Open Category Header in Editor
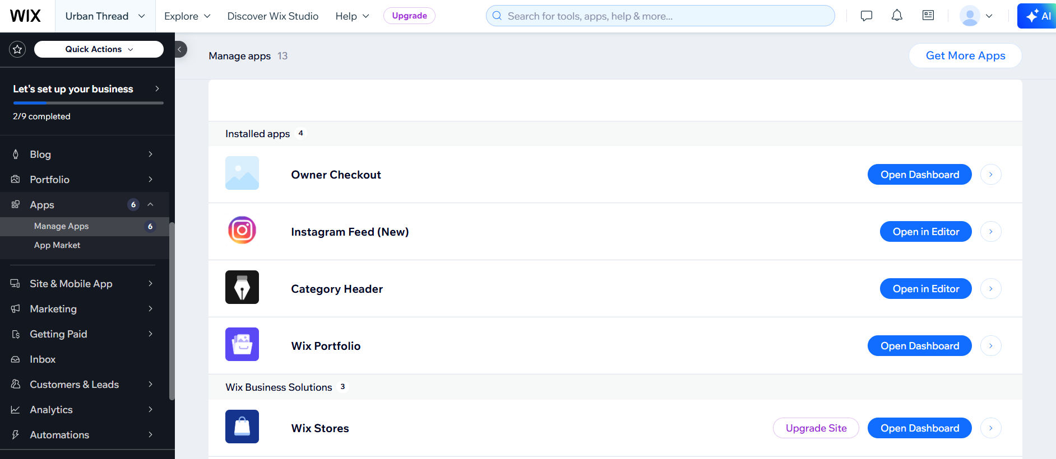 [x=926, y=289]
